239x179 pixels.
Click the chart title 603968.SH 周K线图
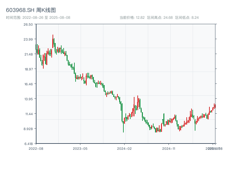pyautogui.click(x=31, y=10)
